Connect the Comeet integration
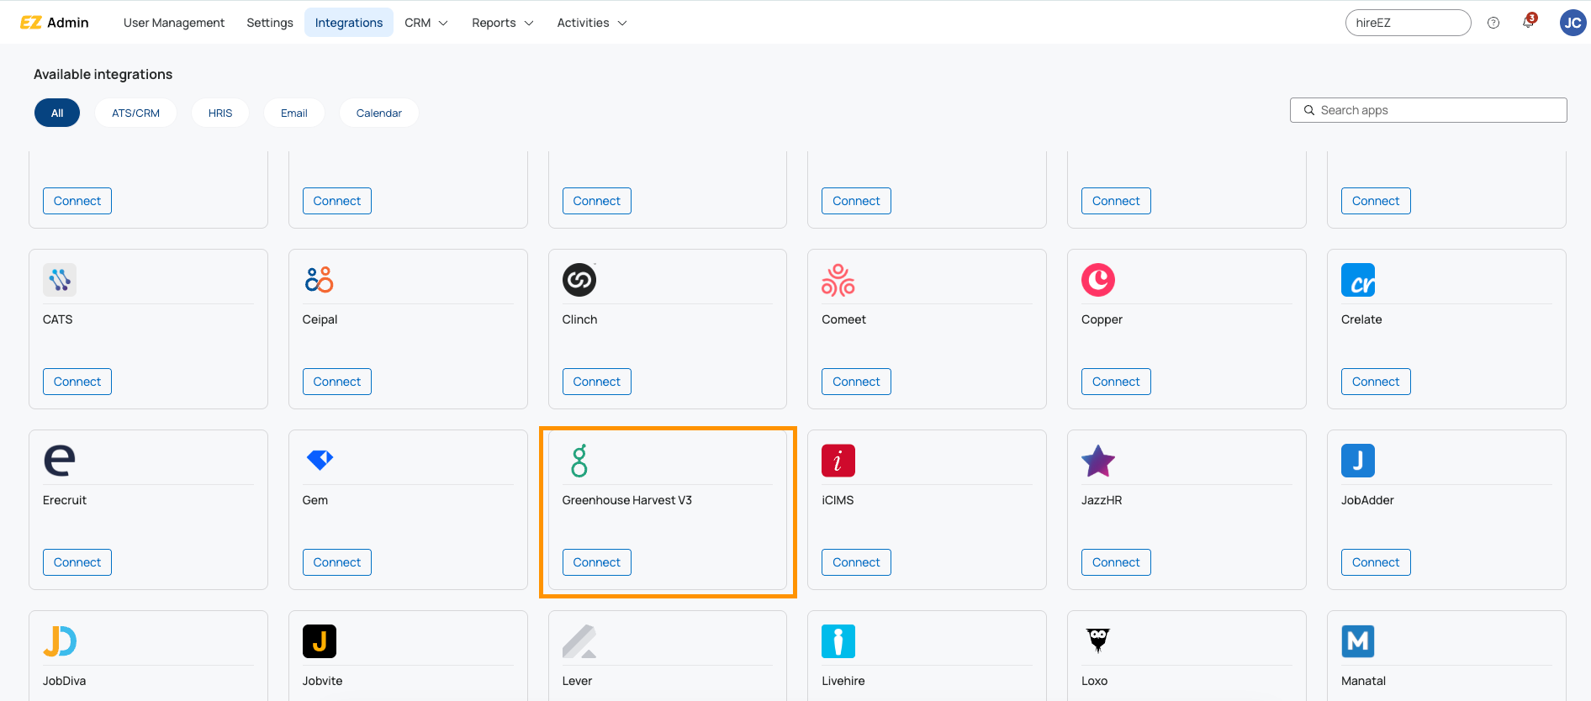 click(856, 382)
